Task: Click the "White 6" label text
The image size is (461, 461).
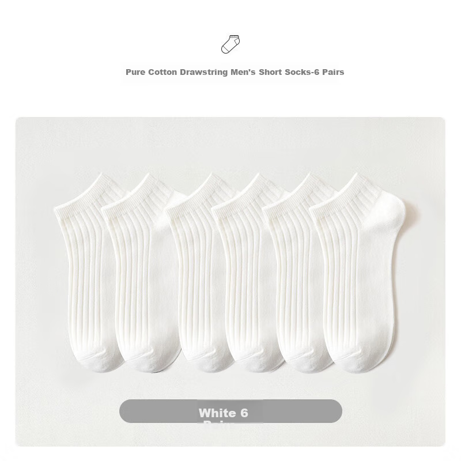Action: (224, 413)
